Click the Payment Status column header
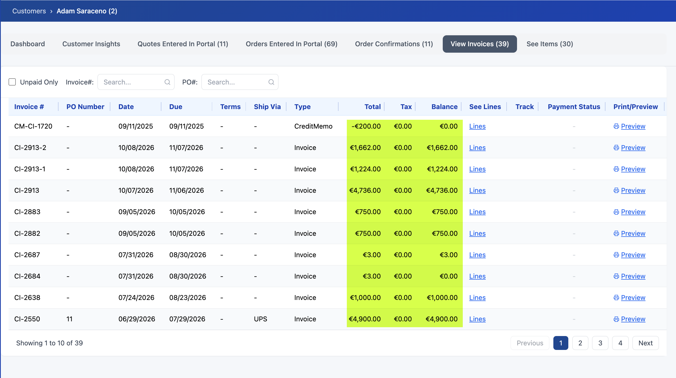676x378 pixels. [x=574, y=107]
